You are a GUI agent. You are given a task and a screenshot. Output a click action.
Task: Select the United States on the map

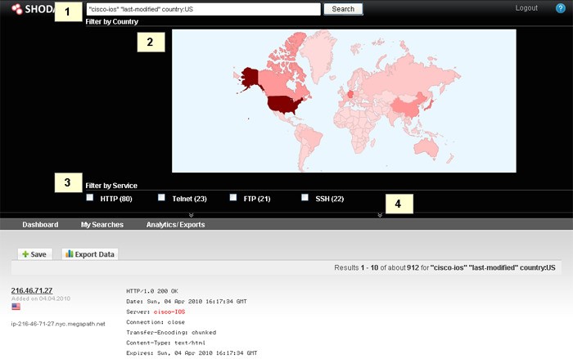[x=285, y=105]
